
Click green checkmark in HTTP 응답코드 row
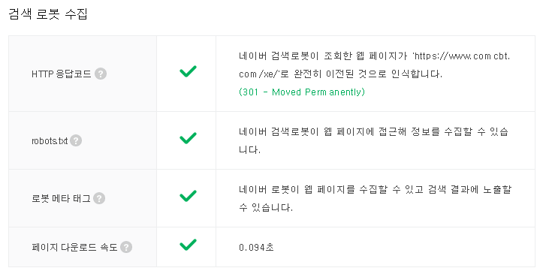tap(188, 71)
